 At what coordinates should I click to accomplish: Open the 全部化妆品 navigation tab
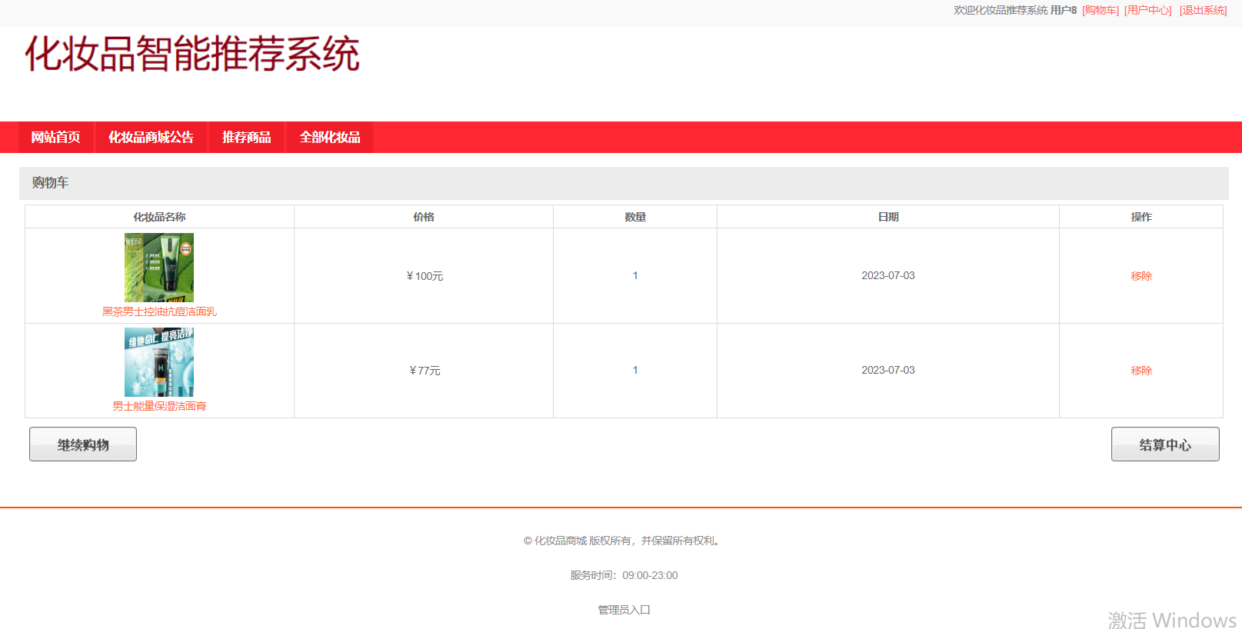330,137
